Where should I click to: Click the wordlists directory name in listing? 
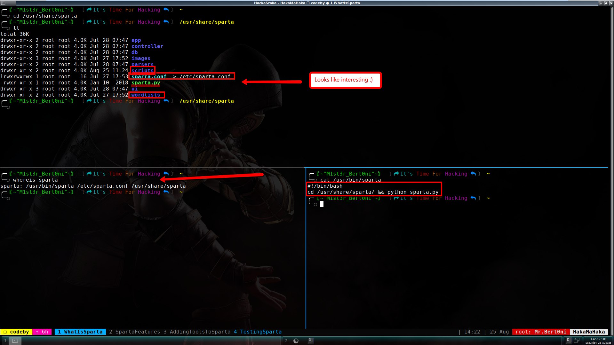pos(146,95)
